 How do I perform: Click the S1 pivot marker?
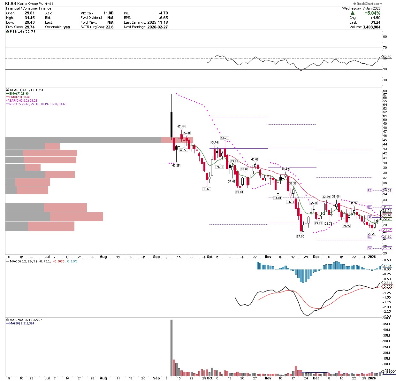click(x=370, y=237)
